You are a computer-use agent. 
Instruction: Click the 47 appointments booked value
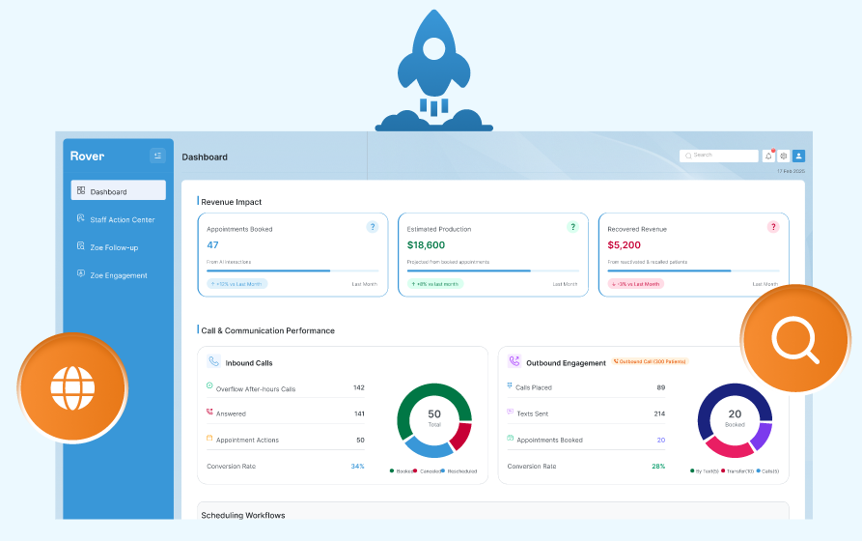pyautogui.click(x=212, y=245)
